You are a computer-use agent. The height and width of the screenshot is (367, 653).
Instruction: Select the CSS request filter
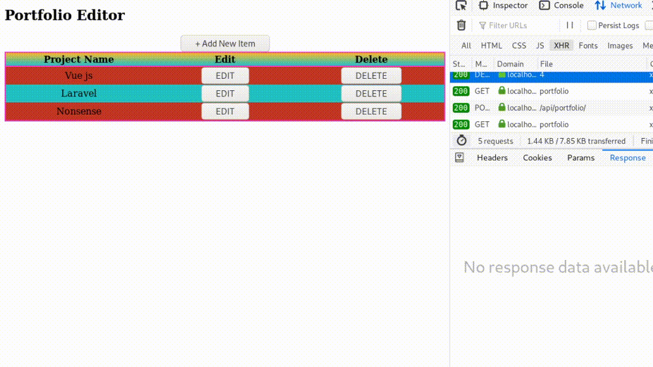(x=518, y=45)
